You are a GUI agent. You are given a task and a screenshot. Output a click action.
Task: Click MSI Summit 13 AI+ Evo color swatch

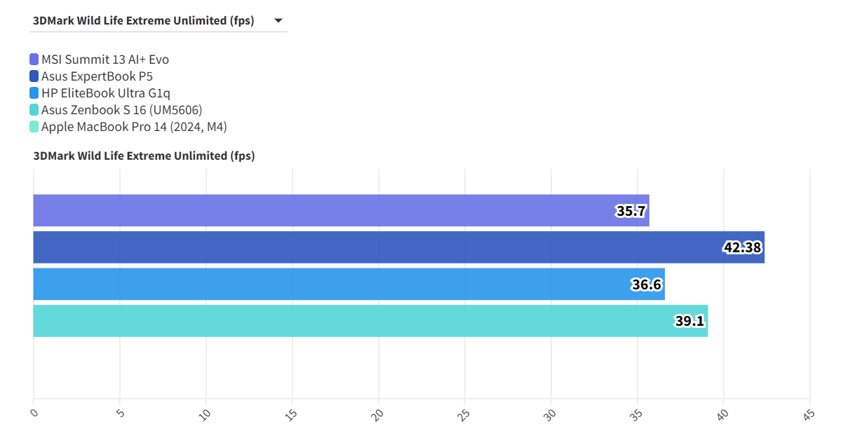click(34, 60)
